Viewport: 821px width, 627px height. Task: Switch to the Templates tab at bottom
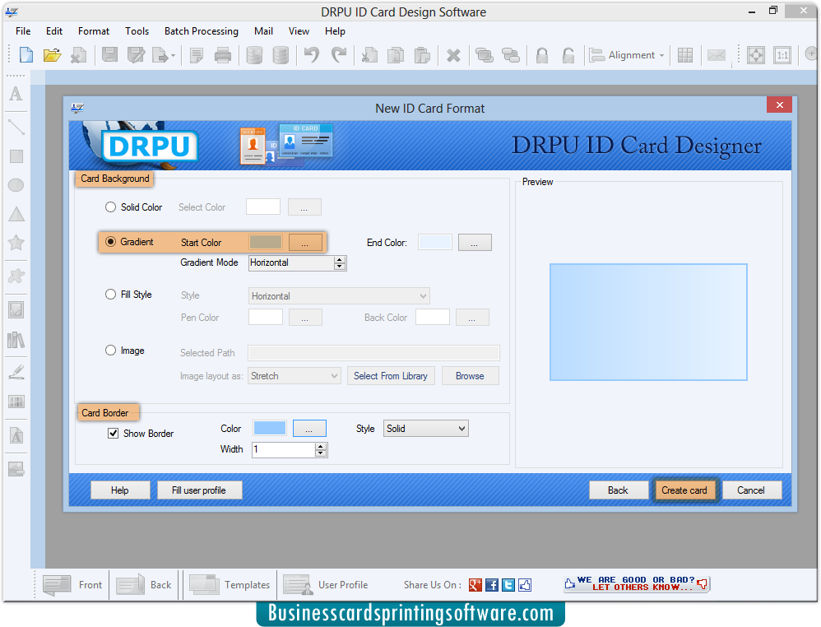tap(230, 584)
